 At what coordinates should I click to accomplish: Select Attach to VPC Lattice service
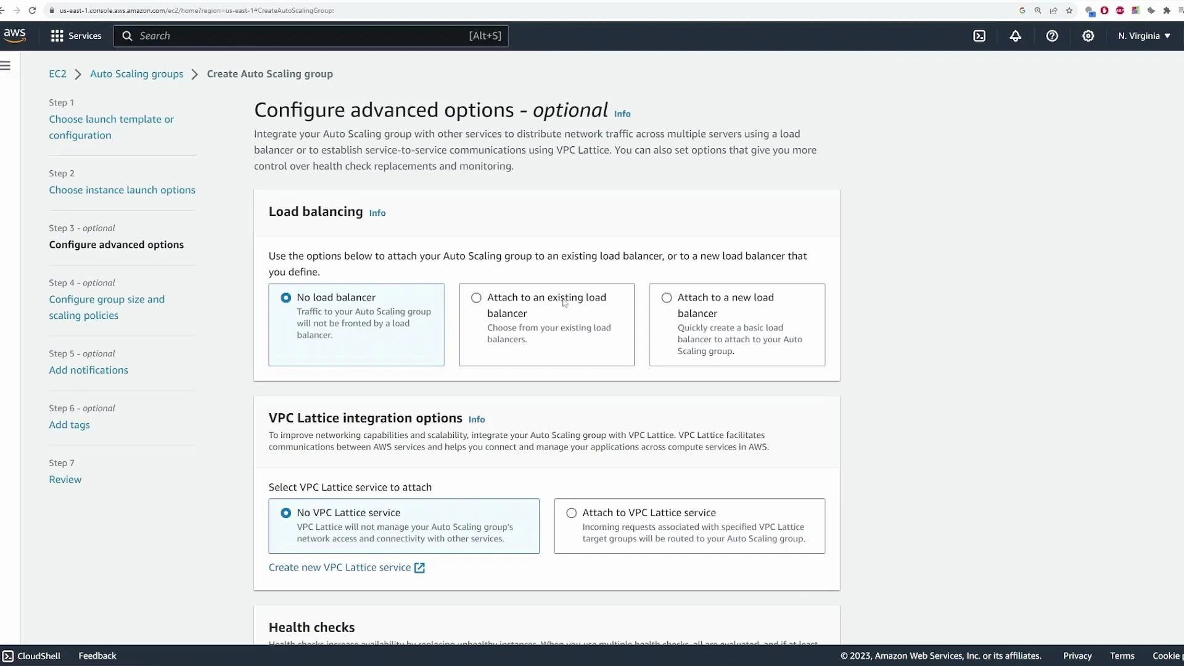(x=571, y=512)
